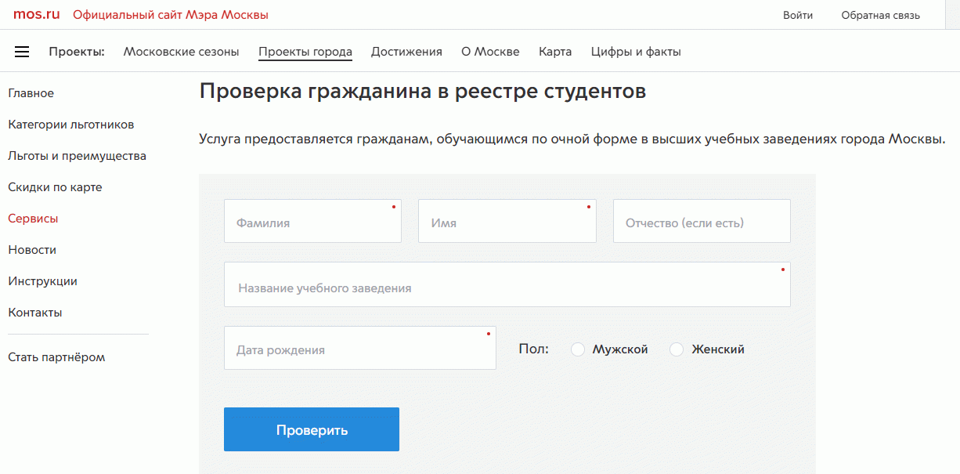Select the Проекты города menu item
The width and height of the screenshot is (960, 474).
305,52
